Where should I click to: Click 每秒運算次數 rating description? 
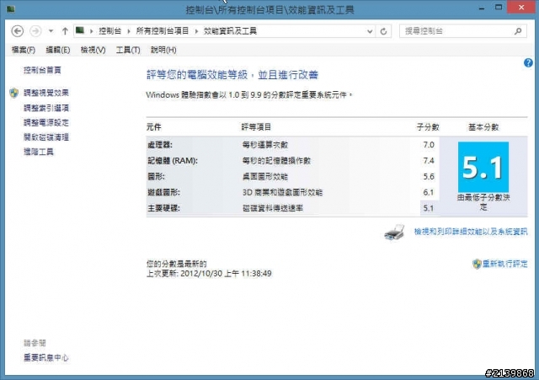(265, 145)
